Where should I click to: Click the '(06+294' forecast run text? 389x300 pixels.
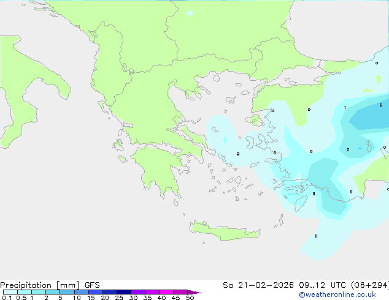[x=370, y=285]
